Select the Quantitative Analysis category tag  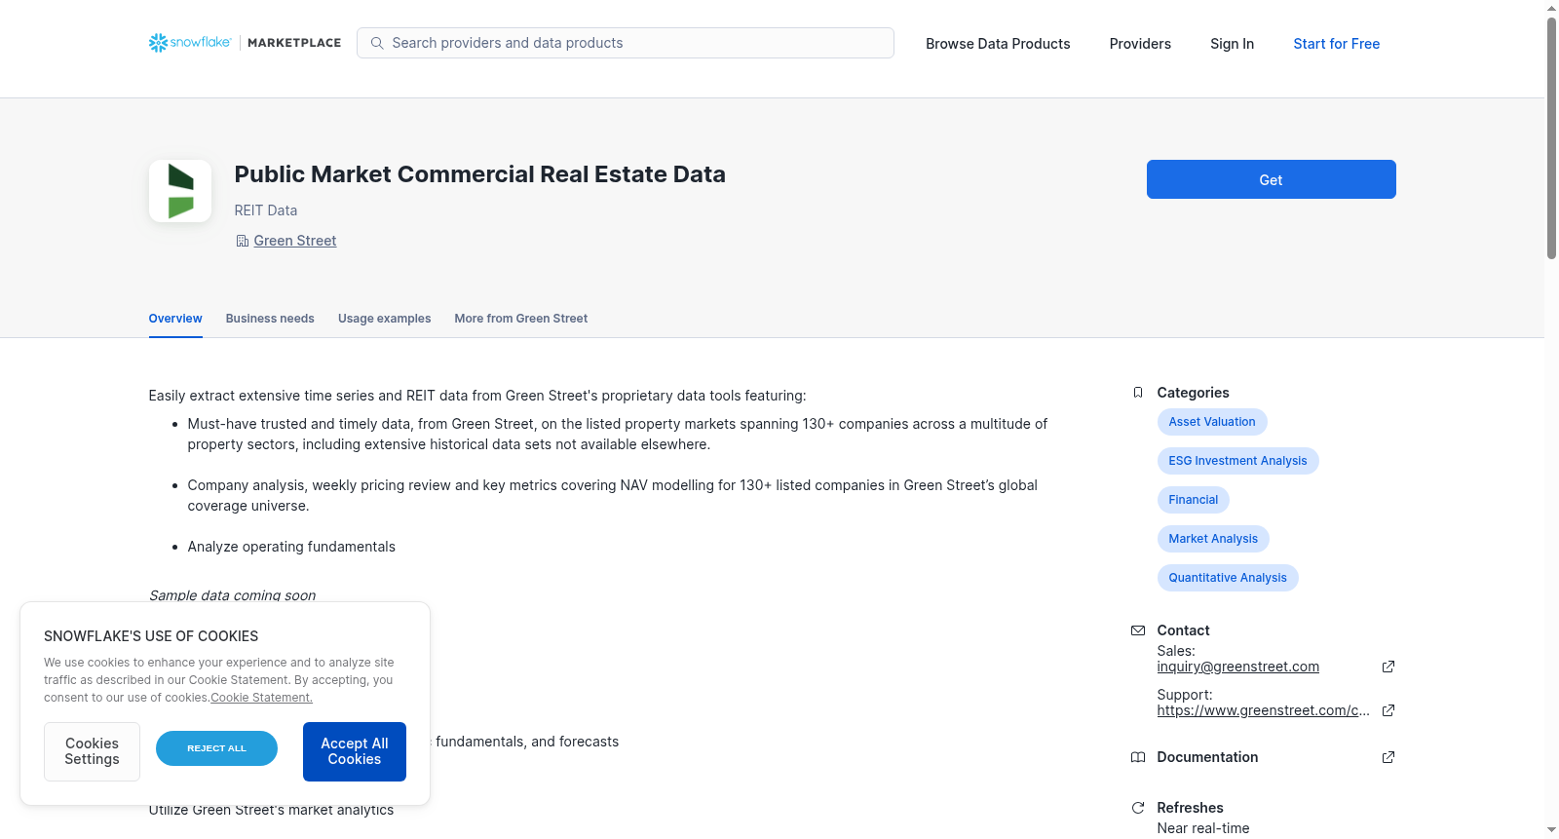tap(1228, 578)
